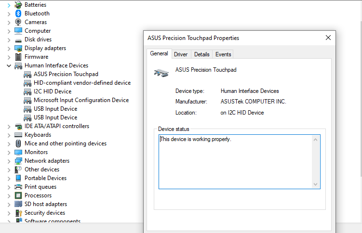Click the touchpad device icon in Properties dialog
Viewport: 362px width, 233px height.
pos(161,73)
